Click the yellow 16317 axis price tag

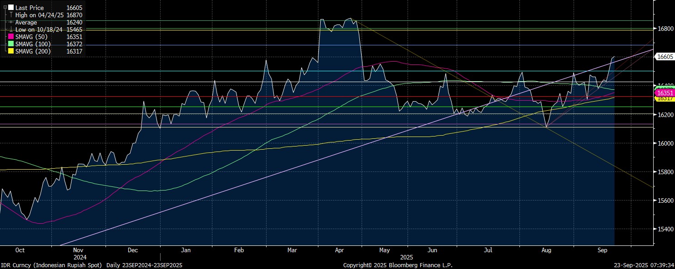coord(664,98)
